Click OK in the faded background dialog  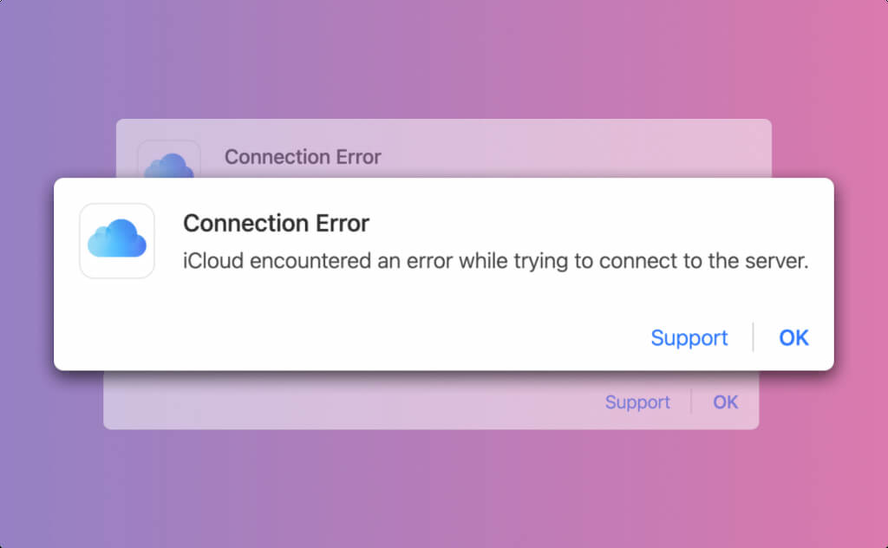tap(726, 402)
